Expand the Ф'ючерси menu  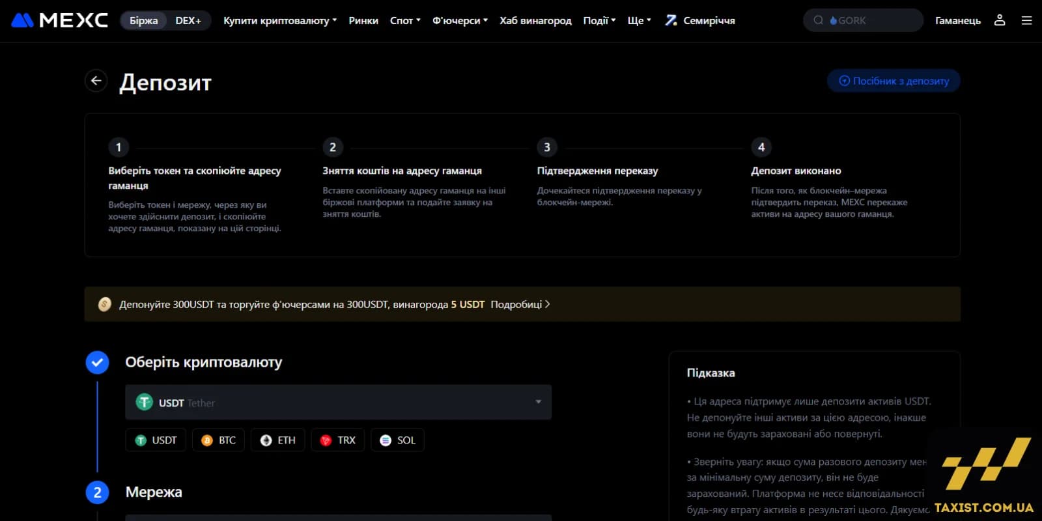(460, 21)
